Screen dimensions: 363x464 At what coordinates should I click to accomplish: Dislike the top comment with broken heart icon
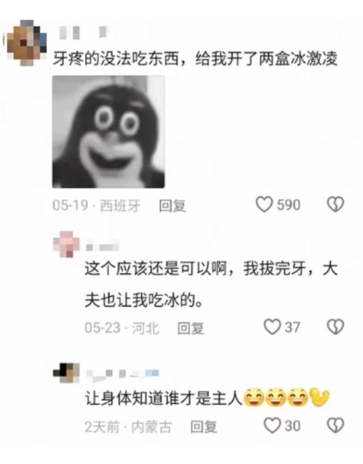pyautogui.click(x=335, y=204)
